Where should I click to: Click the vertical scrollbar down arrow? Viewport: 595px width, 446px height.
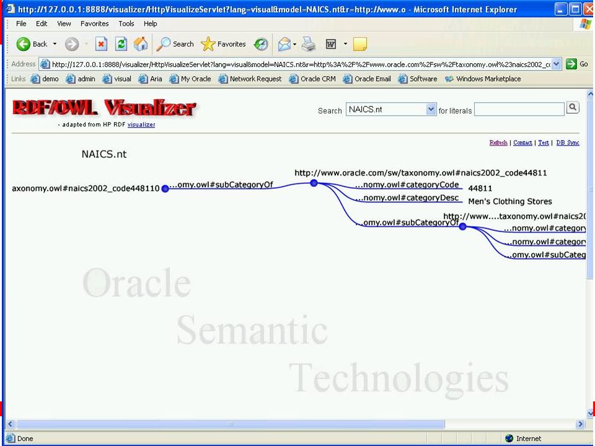click(x=590, y=413)
